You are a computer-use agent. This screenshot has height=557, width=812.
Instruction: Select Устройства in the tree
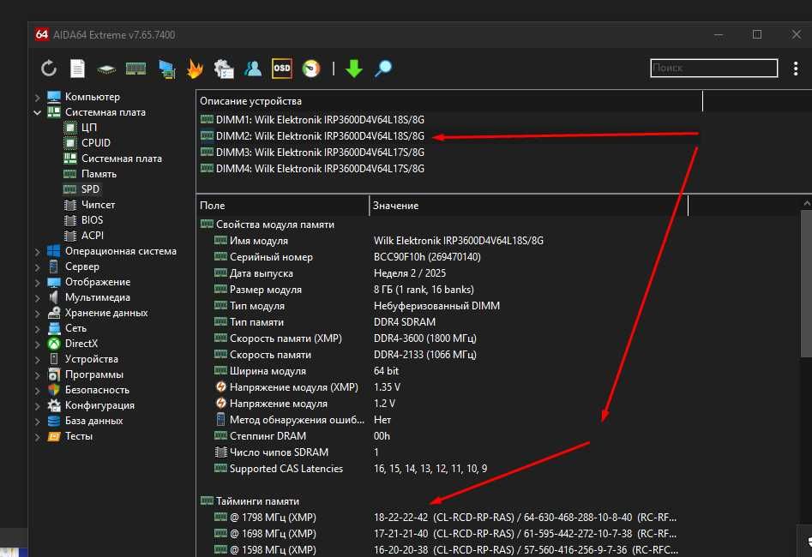[91, 359]
